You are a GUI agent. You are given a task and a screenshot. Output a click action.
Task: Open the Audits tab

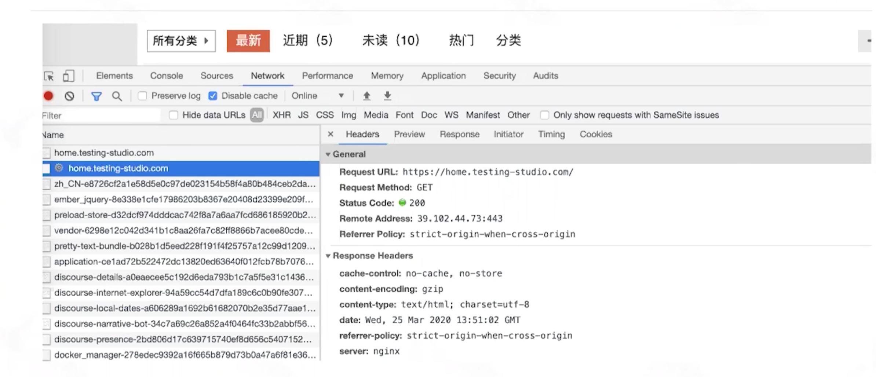coord(545,76)
